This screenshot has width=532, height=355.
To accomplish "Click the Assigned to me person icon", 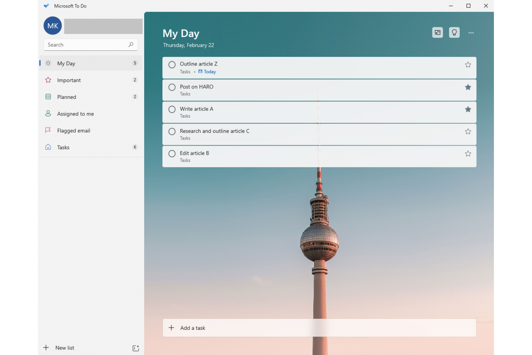I will pos(48,113).
